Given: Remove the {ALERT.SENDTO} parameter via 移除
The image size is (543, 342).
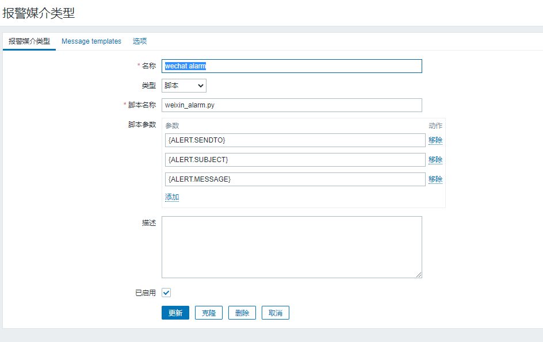Looking at the screenshot, I should point(435,140).
